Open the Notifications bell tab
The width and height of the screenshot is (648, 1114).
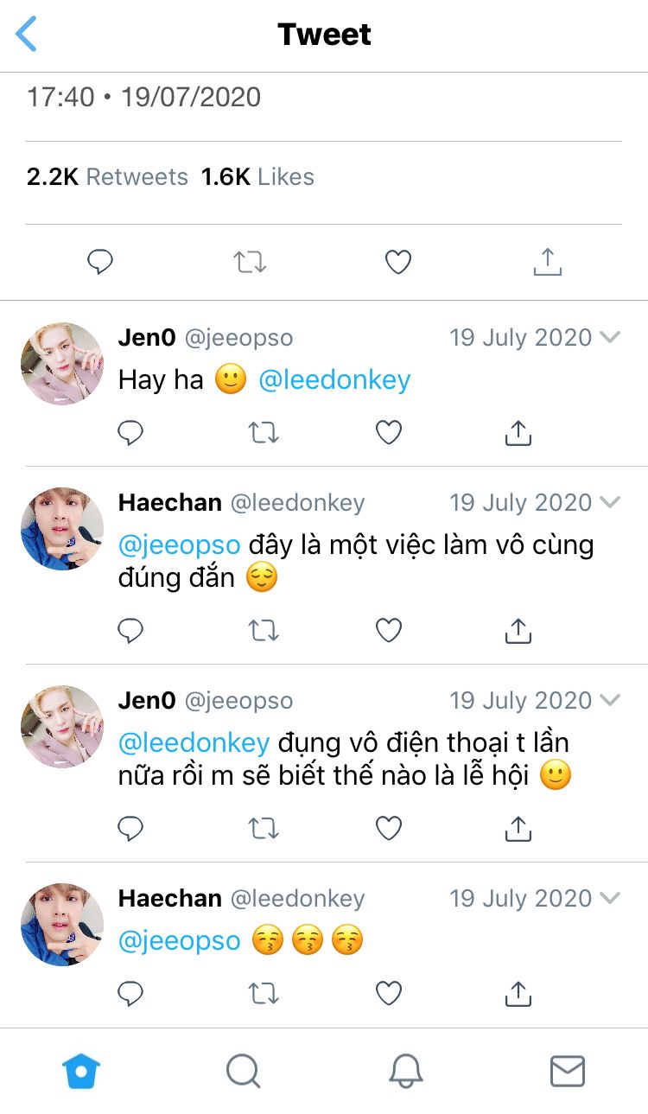click(405, 1072)
